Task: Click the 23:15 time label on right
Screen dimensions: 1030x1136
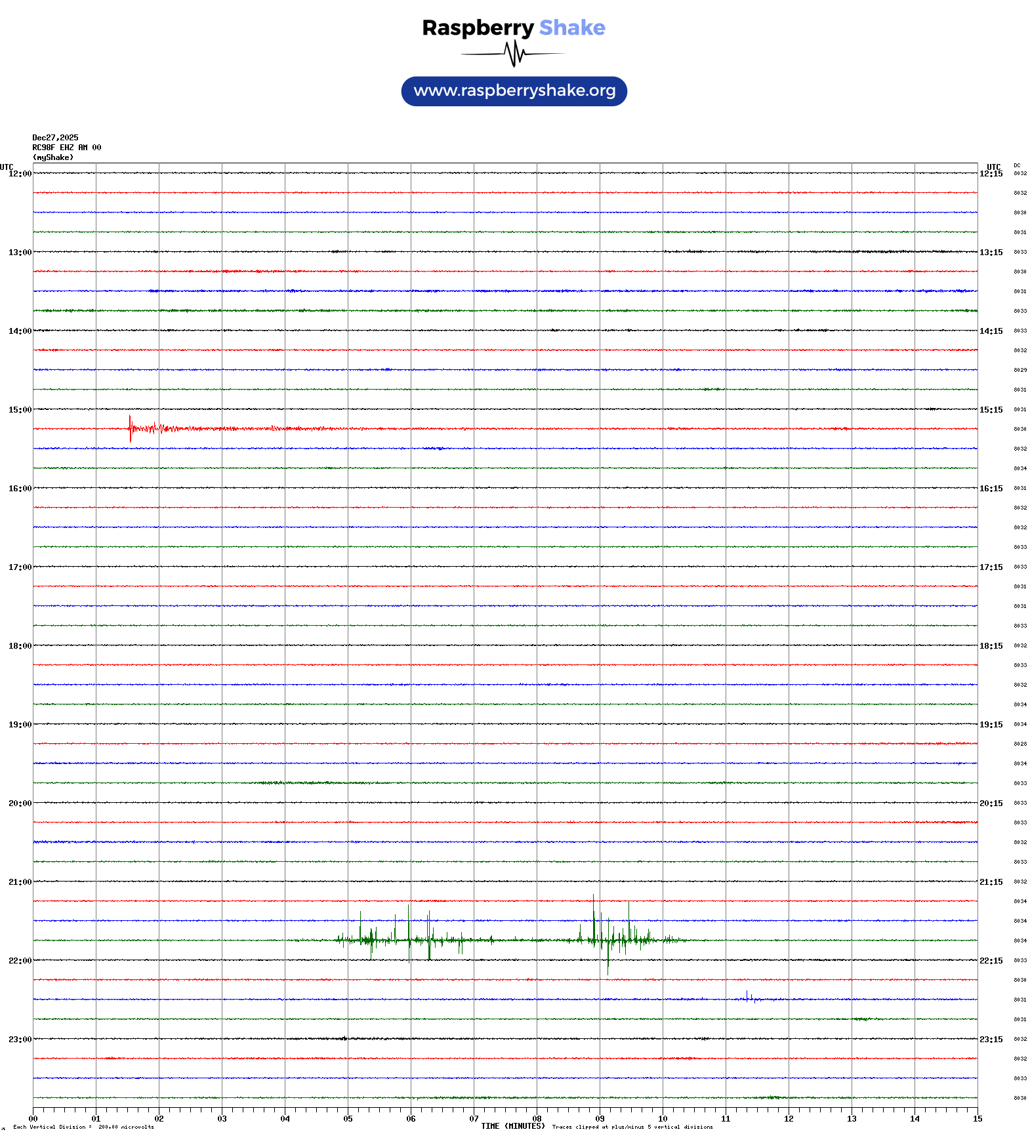Action: 991,1040
